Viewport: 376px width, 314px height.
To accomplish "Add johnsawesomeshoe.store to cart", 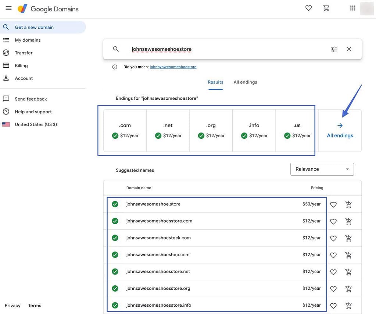I will (348, 204).
